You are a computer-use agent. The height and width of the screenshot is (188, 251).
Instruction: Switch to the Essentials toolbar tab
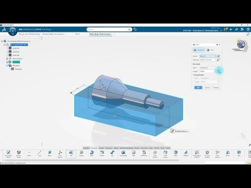click(x=94, y=148)
